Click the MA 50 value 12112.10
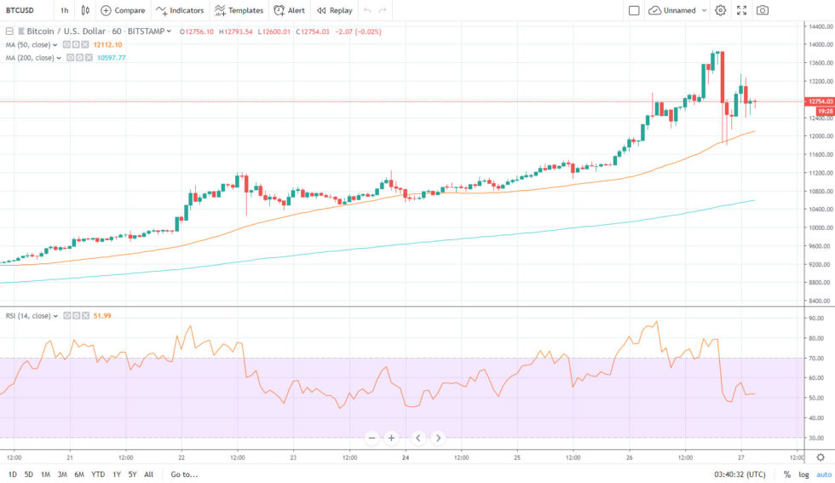 (107, 45)
